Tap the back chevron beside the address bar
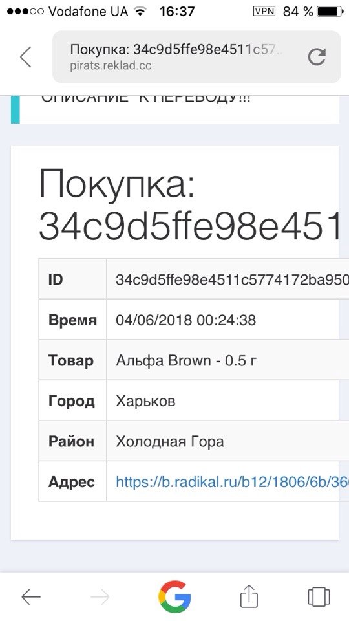Screen dimensions: 349x621 coord(26,57)
